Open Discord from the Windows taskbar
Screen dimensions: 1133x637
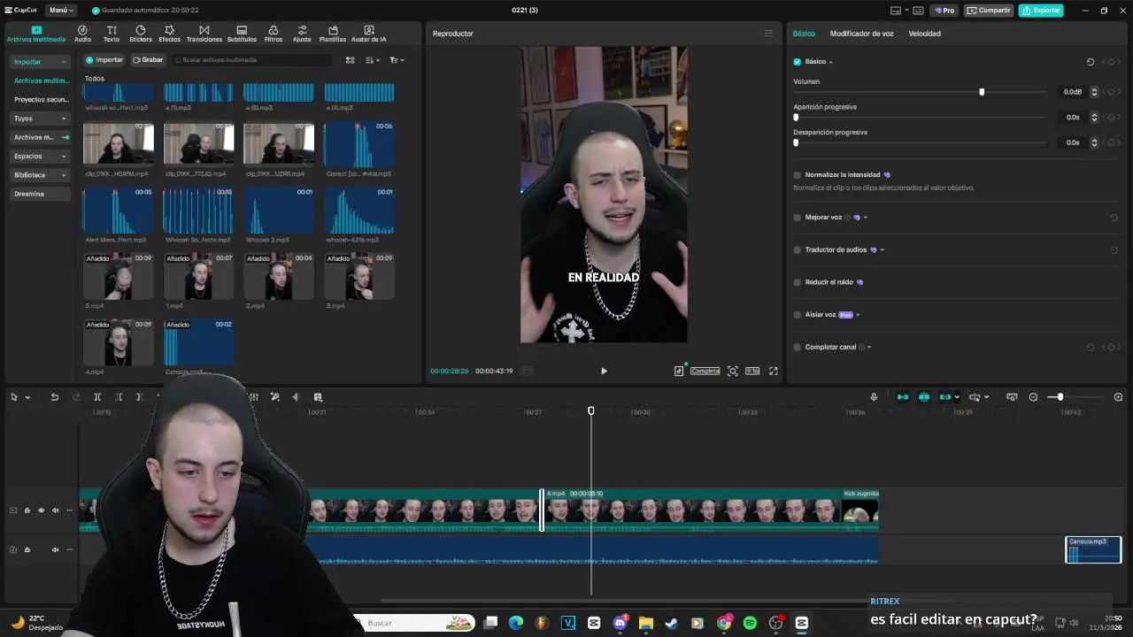click(x=620, y=623)
